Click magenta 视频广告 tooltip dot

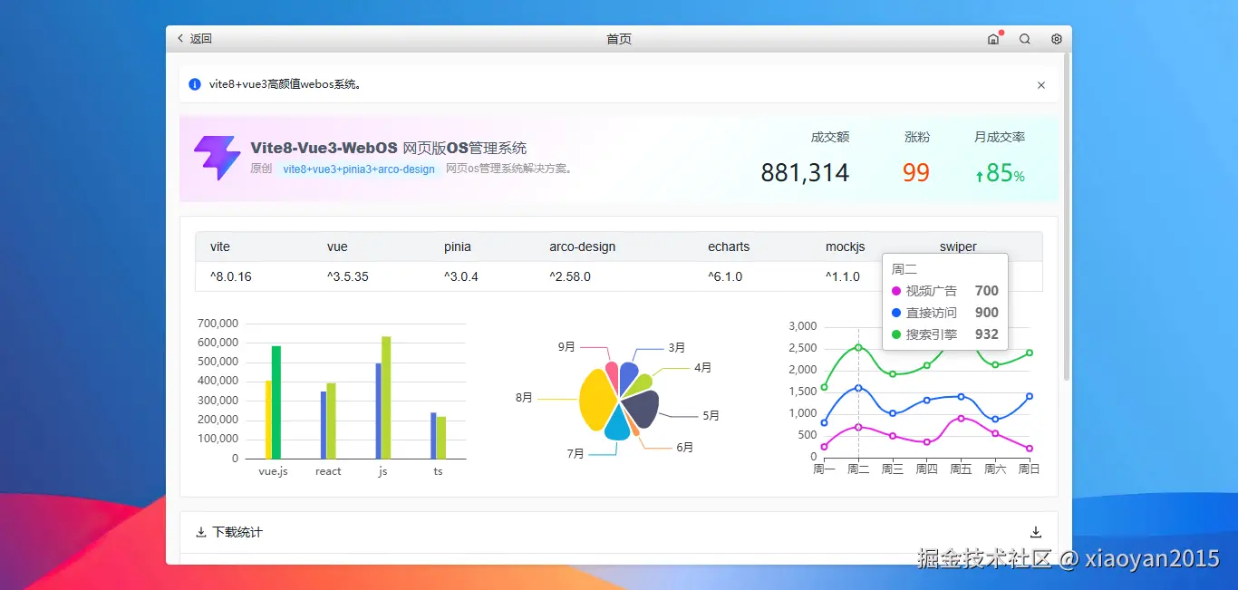(x=896, y=291)
